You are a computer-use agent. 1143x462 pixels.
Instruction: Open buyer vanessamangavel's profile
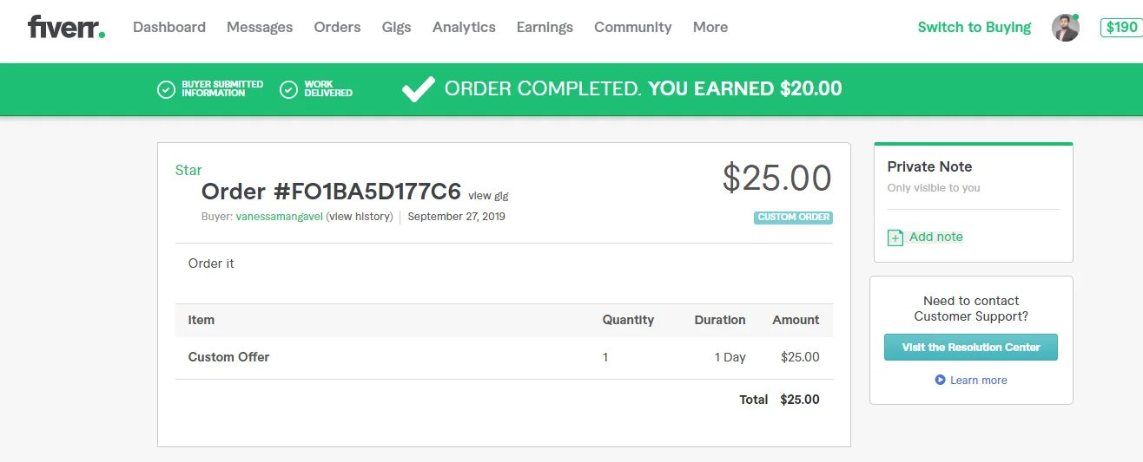tap(279, 217)
